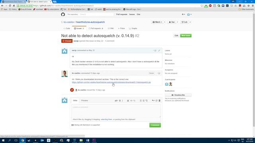
Task: Switch to the Graphs tab
Action: click(x=133, y=28)
